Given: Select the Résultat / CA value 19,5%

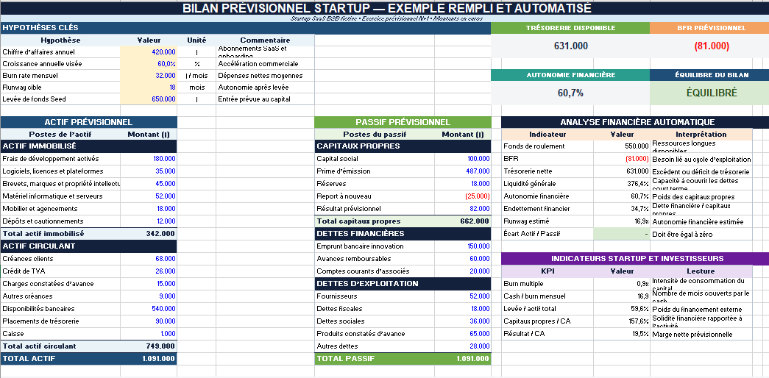Looking at the screenshot, I should 622,334.
